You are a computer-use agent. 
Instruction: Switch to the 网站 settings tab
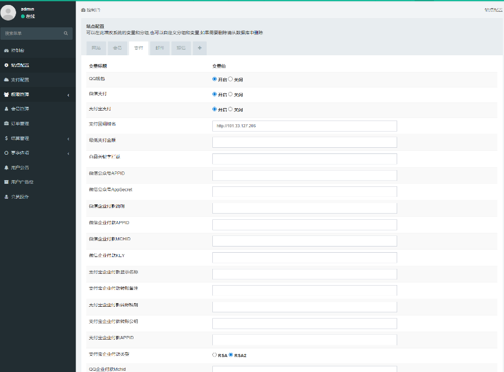96,48
